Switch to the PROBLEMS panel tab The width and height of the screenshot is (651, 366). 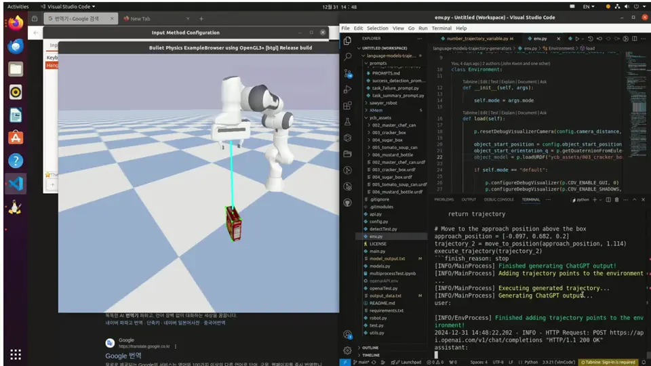click(443, 199)
